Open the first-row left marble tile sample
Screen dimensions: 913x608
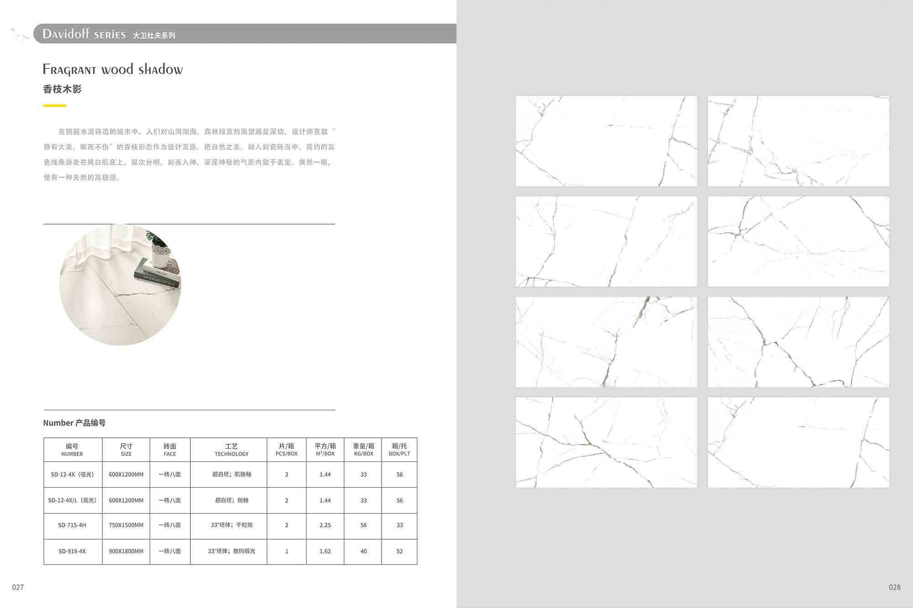pyautogui.click(x=606, y=141)
